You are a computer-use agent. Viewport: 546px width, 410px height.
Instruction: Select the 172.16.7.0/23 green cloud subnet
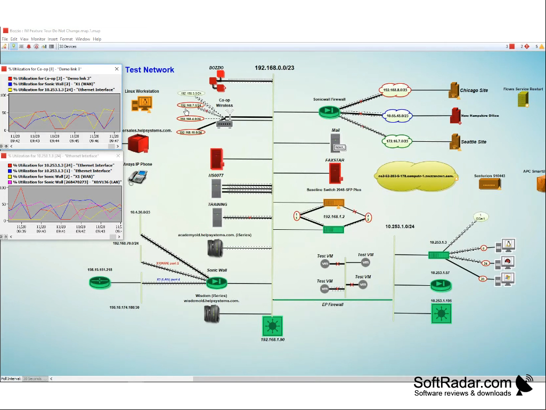pos(397,141)
